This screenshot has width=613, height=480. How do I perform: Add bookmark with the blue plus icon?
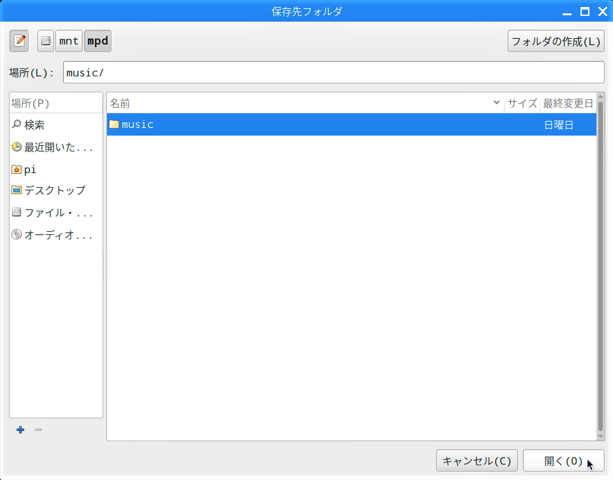[20, 430]
